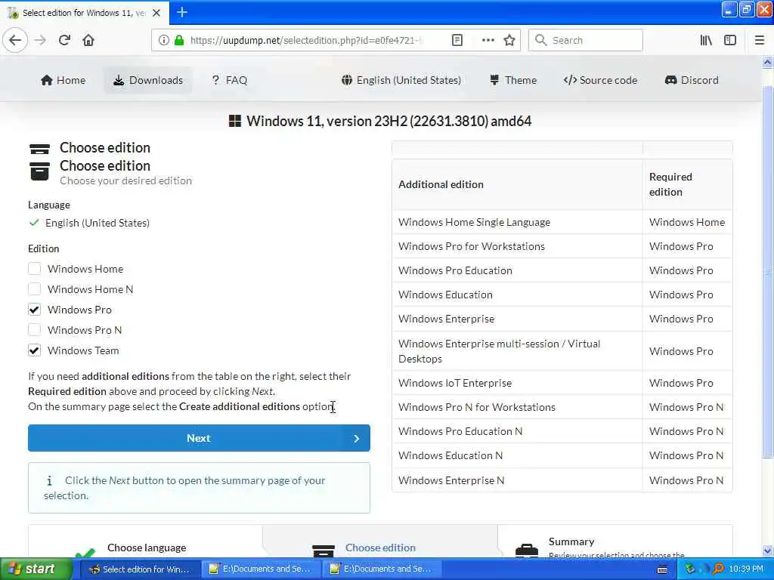Click the blue Next button
Screen dimensions: 774x580
point(199,438)
